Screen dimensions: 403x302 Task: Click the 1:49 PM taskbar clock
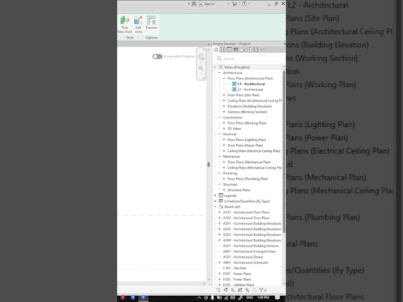point(263,298)
